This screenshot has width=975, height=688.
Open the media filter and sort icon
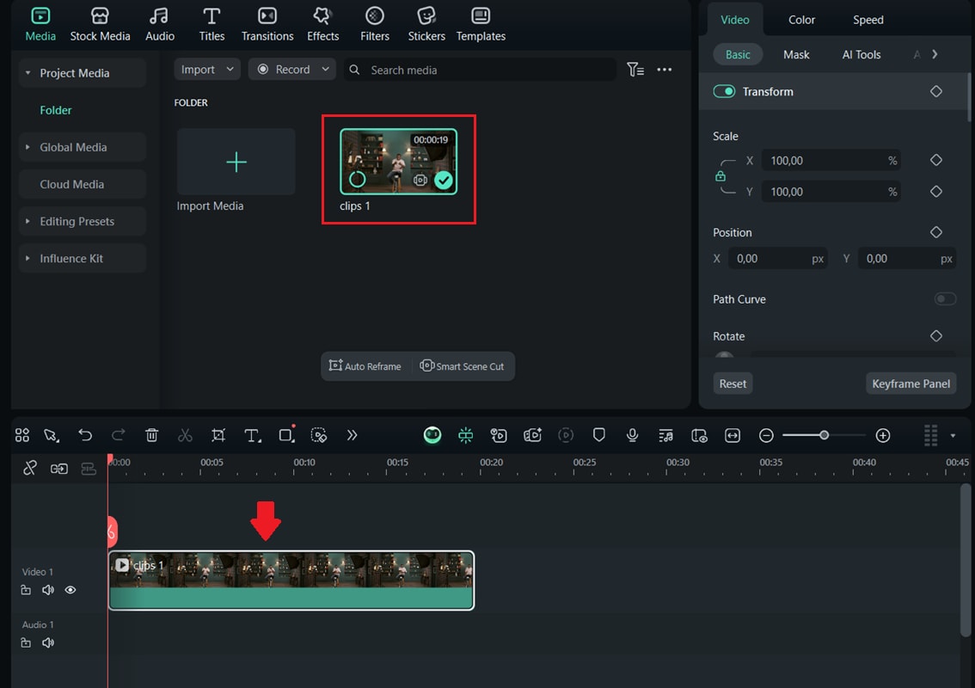click(x=635, y=70)
